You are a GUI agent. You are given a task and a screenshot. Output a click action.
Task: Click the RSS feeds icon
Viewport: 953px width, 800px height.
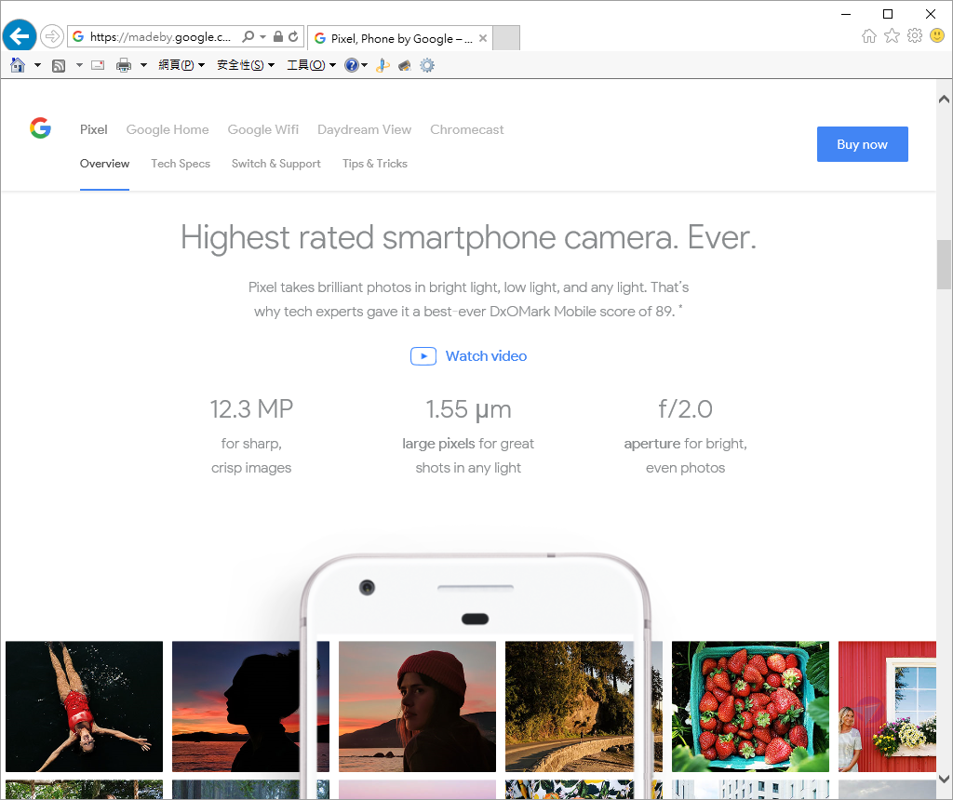(59, 65)
